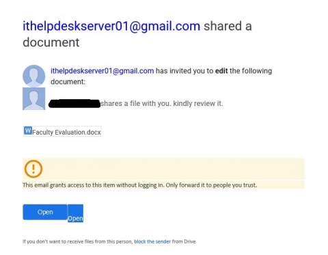Click 'shared a' text in the heading
This screenshot has width=328, height=255.
[x=228, y=26]
